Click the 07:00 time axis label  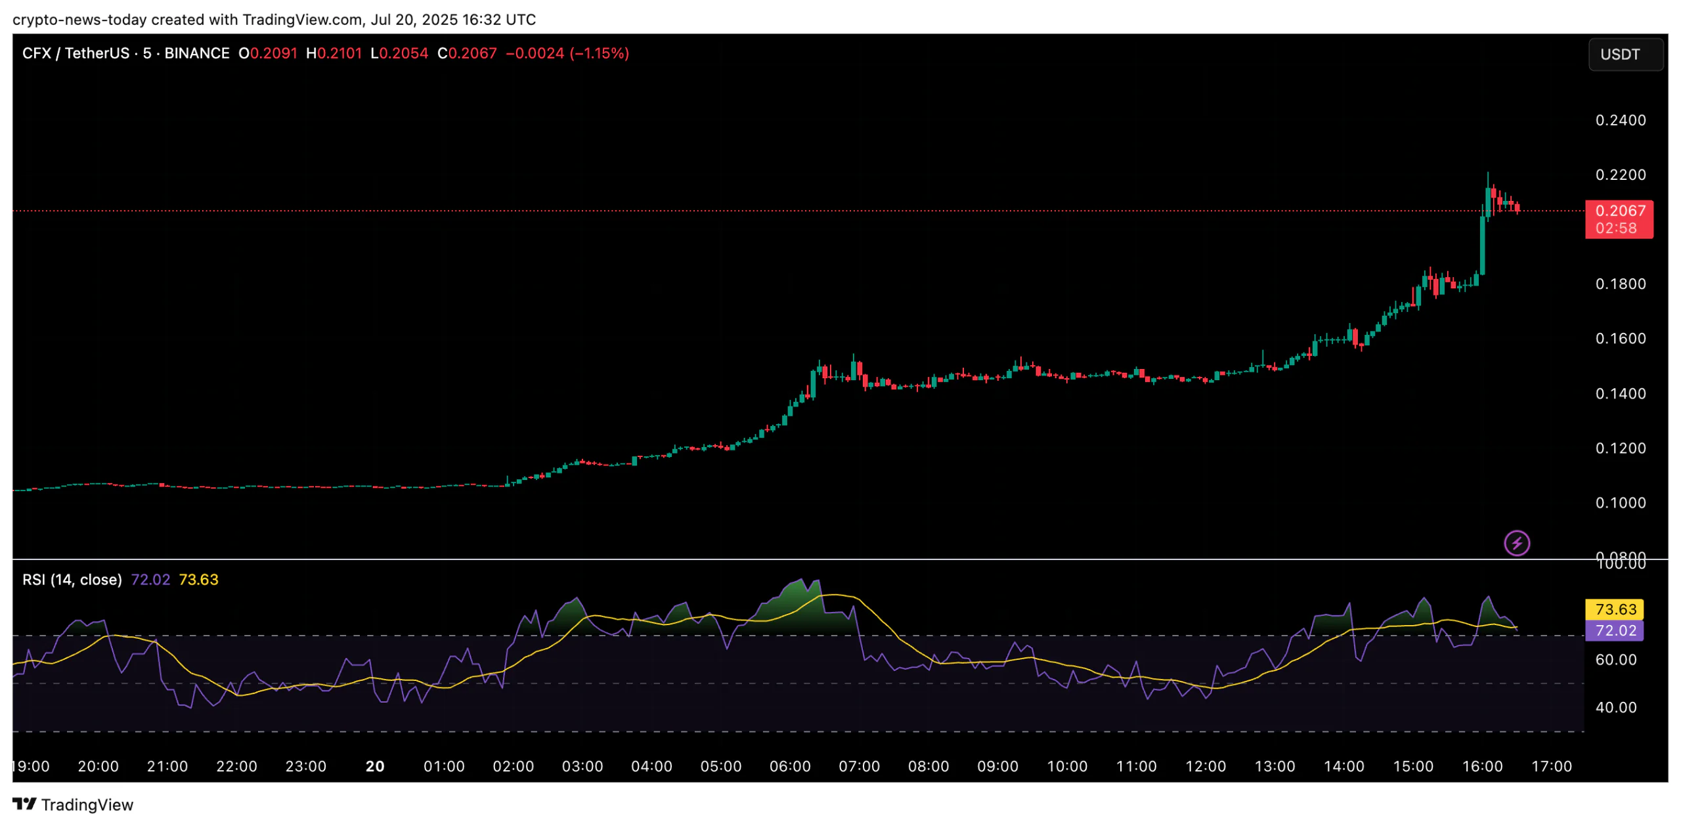point(859,766)
